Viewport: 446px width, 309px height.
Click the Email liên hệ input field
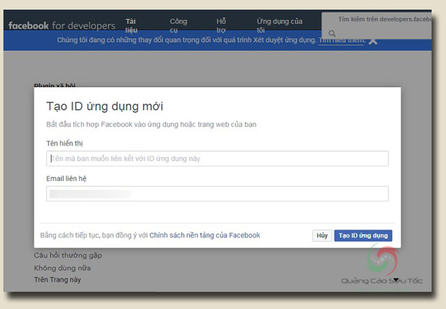point(218,194)
